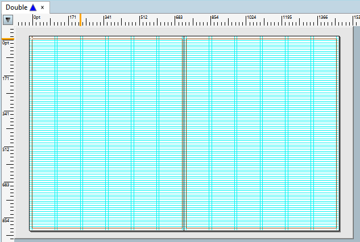Open the ruler origin dropdown arrow button
The image size is (360, 242).
(8, 20)
